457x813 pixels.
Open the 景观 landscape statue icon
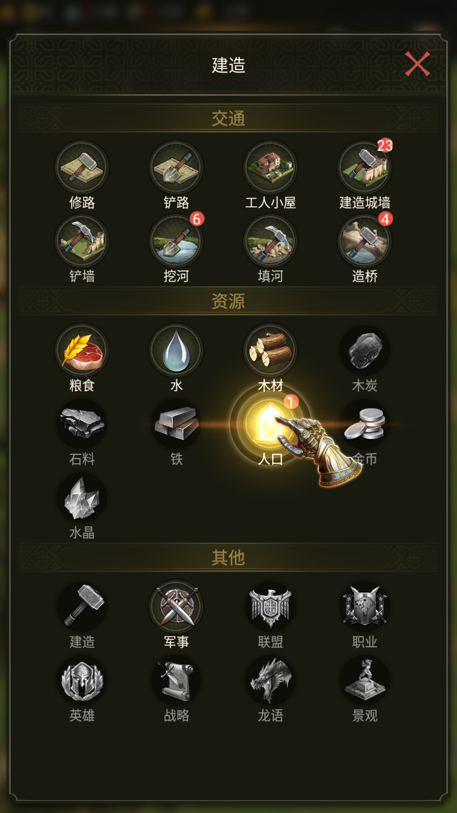[x=364, y=680]
